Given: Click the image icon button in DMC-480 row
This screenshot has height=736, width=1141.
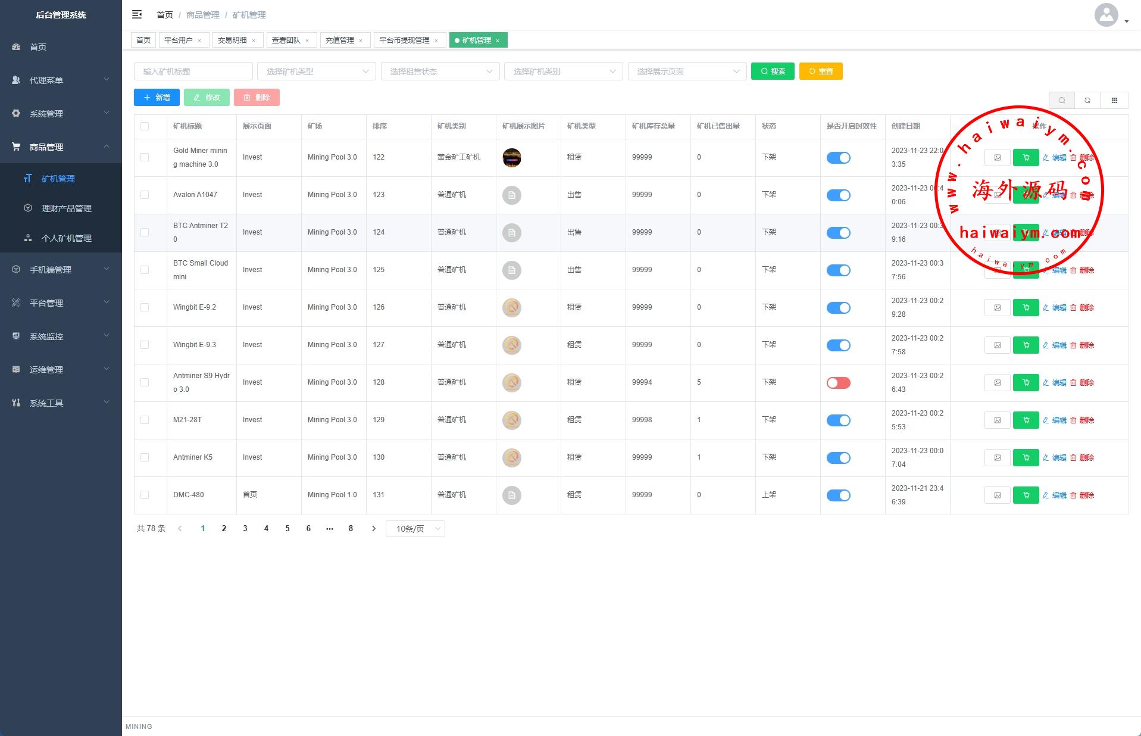Looking at the screenshot, I should click(x=997, y=495).
